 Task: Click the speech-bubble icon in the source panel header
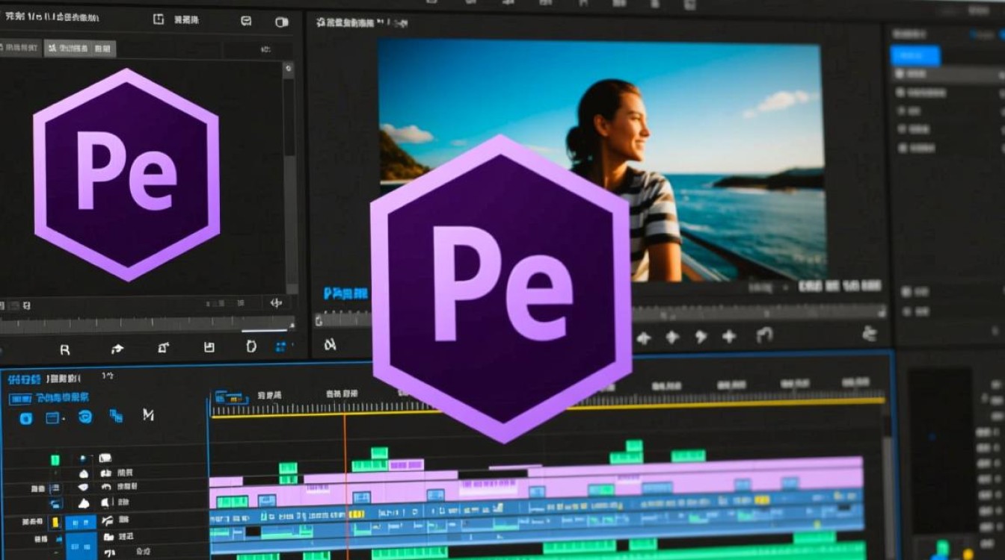(x=246, y=21)
